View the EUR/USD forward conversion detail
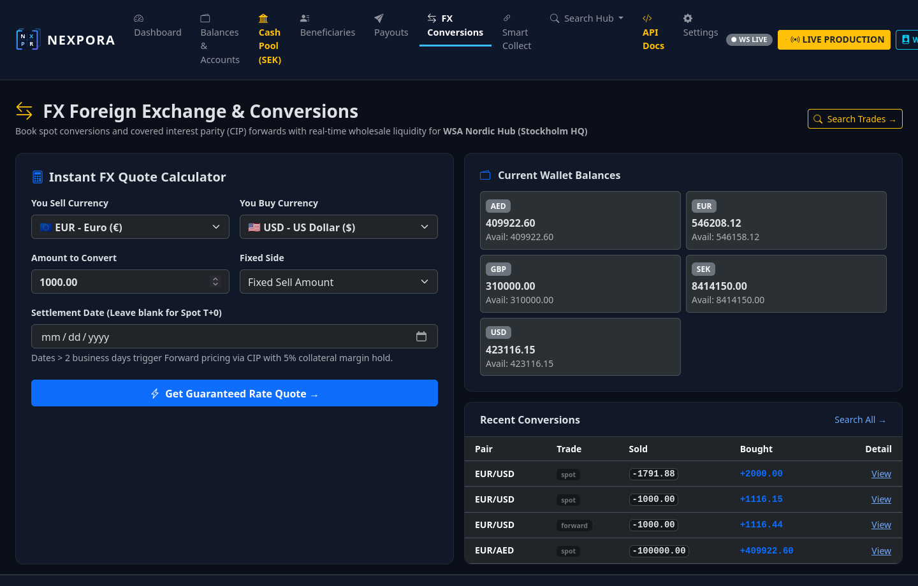 tap(881, 525)
